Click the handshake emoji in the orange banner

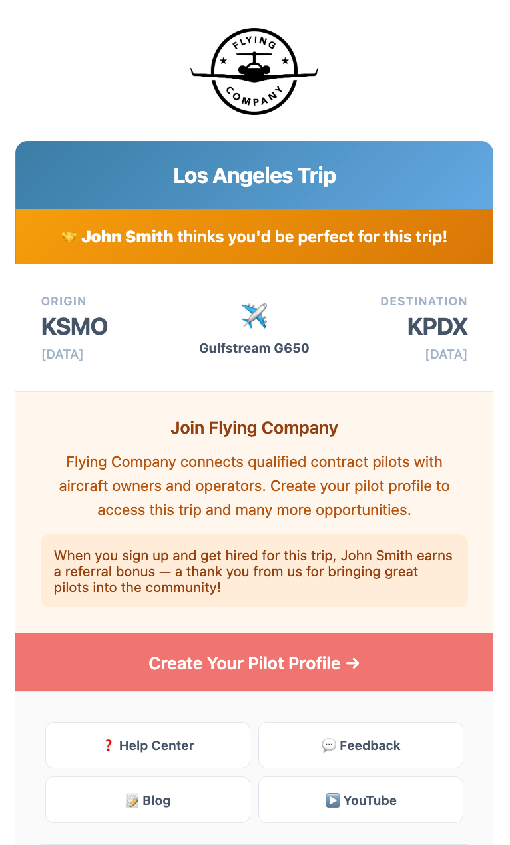coord(69,237)
